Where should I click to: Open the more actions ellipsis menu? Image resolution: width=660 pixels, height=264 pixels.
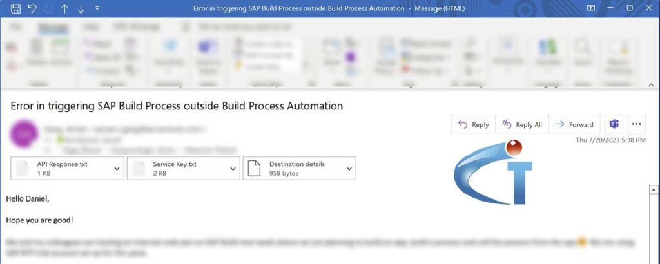coord(636,124)
